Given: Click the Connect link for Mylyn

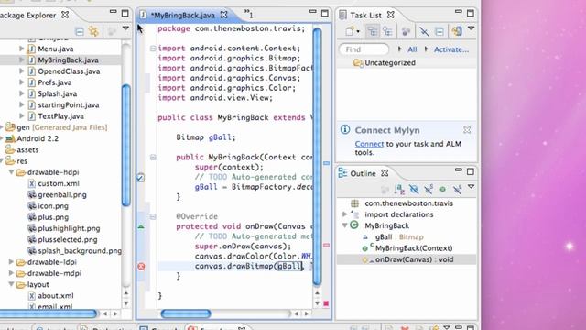Looking at the screenshot, I should [369, 144].
